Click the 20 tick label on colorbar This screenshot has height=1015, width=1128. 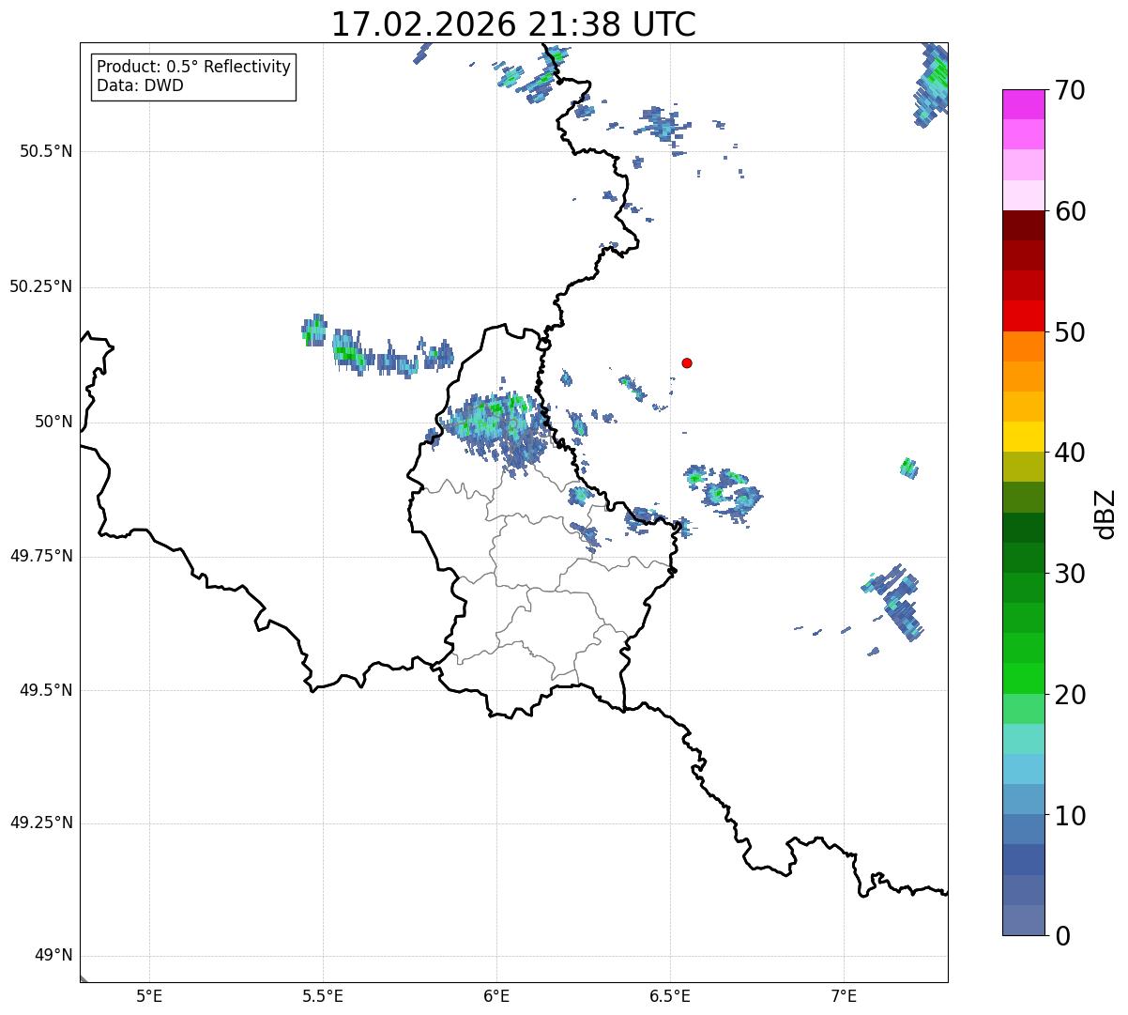coord(1070,695)
